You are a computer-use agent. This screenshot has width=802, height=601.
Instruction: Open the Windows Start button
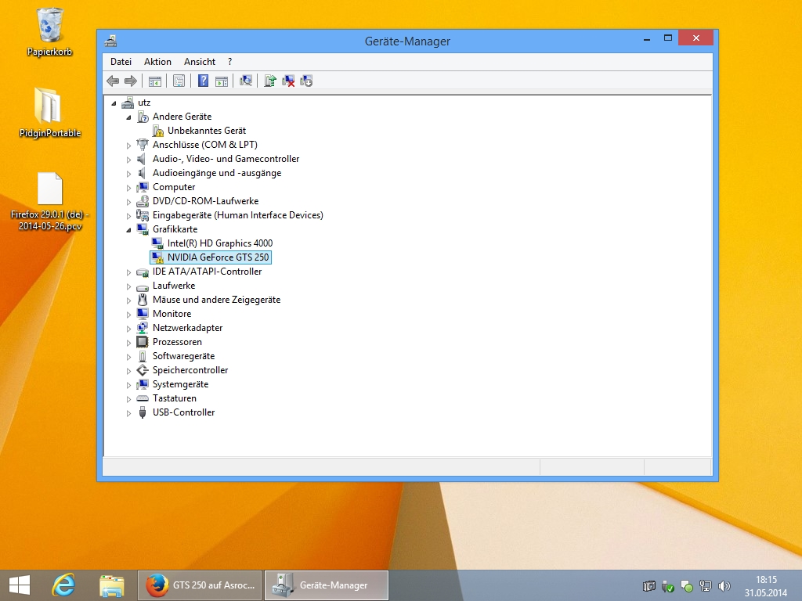click(x=20, y=585)
